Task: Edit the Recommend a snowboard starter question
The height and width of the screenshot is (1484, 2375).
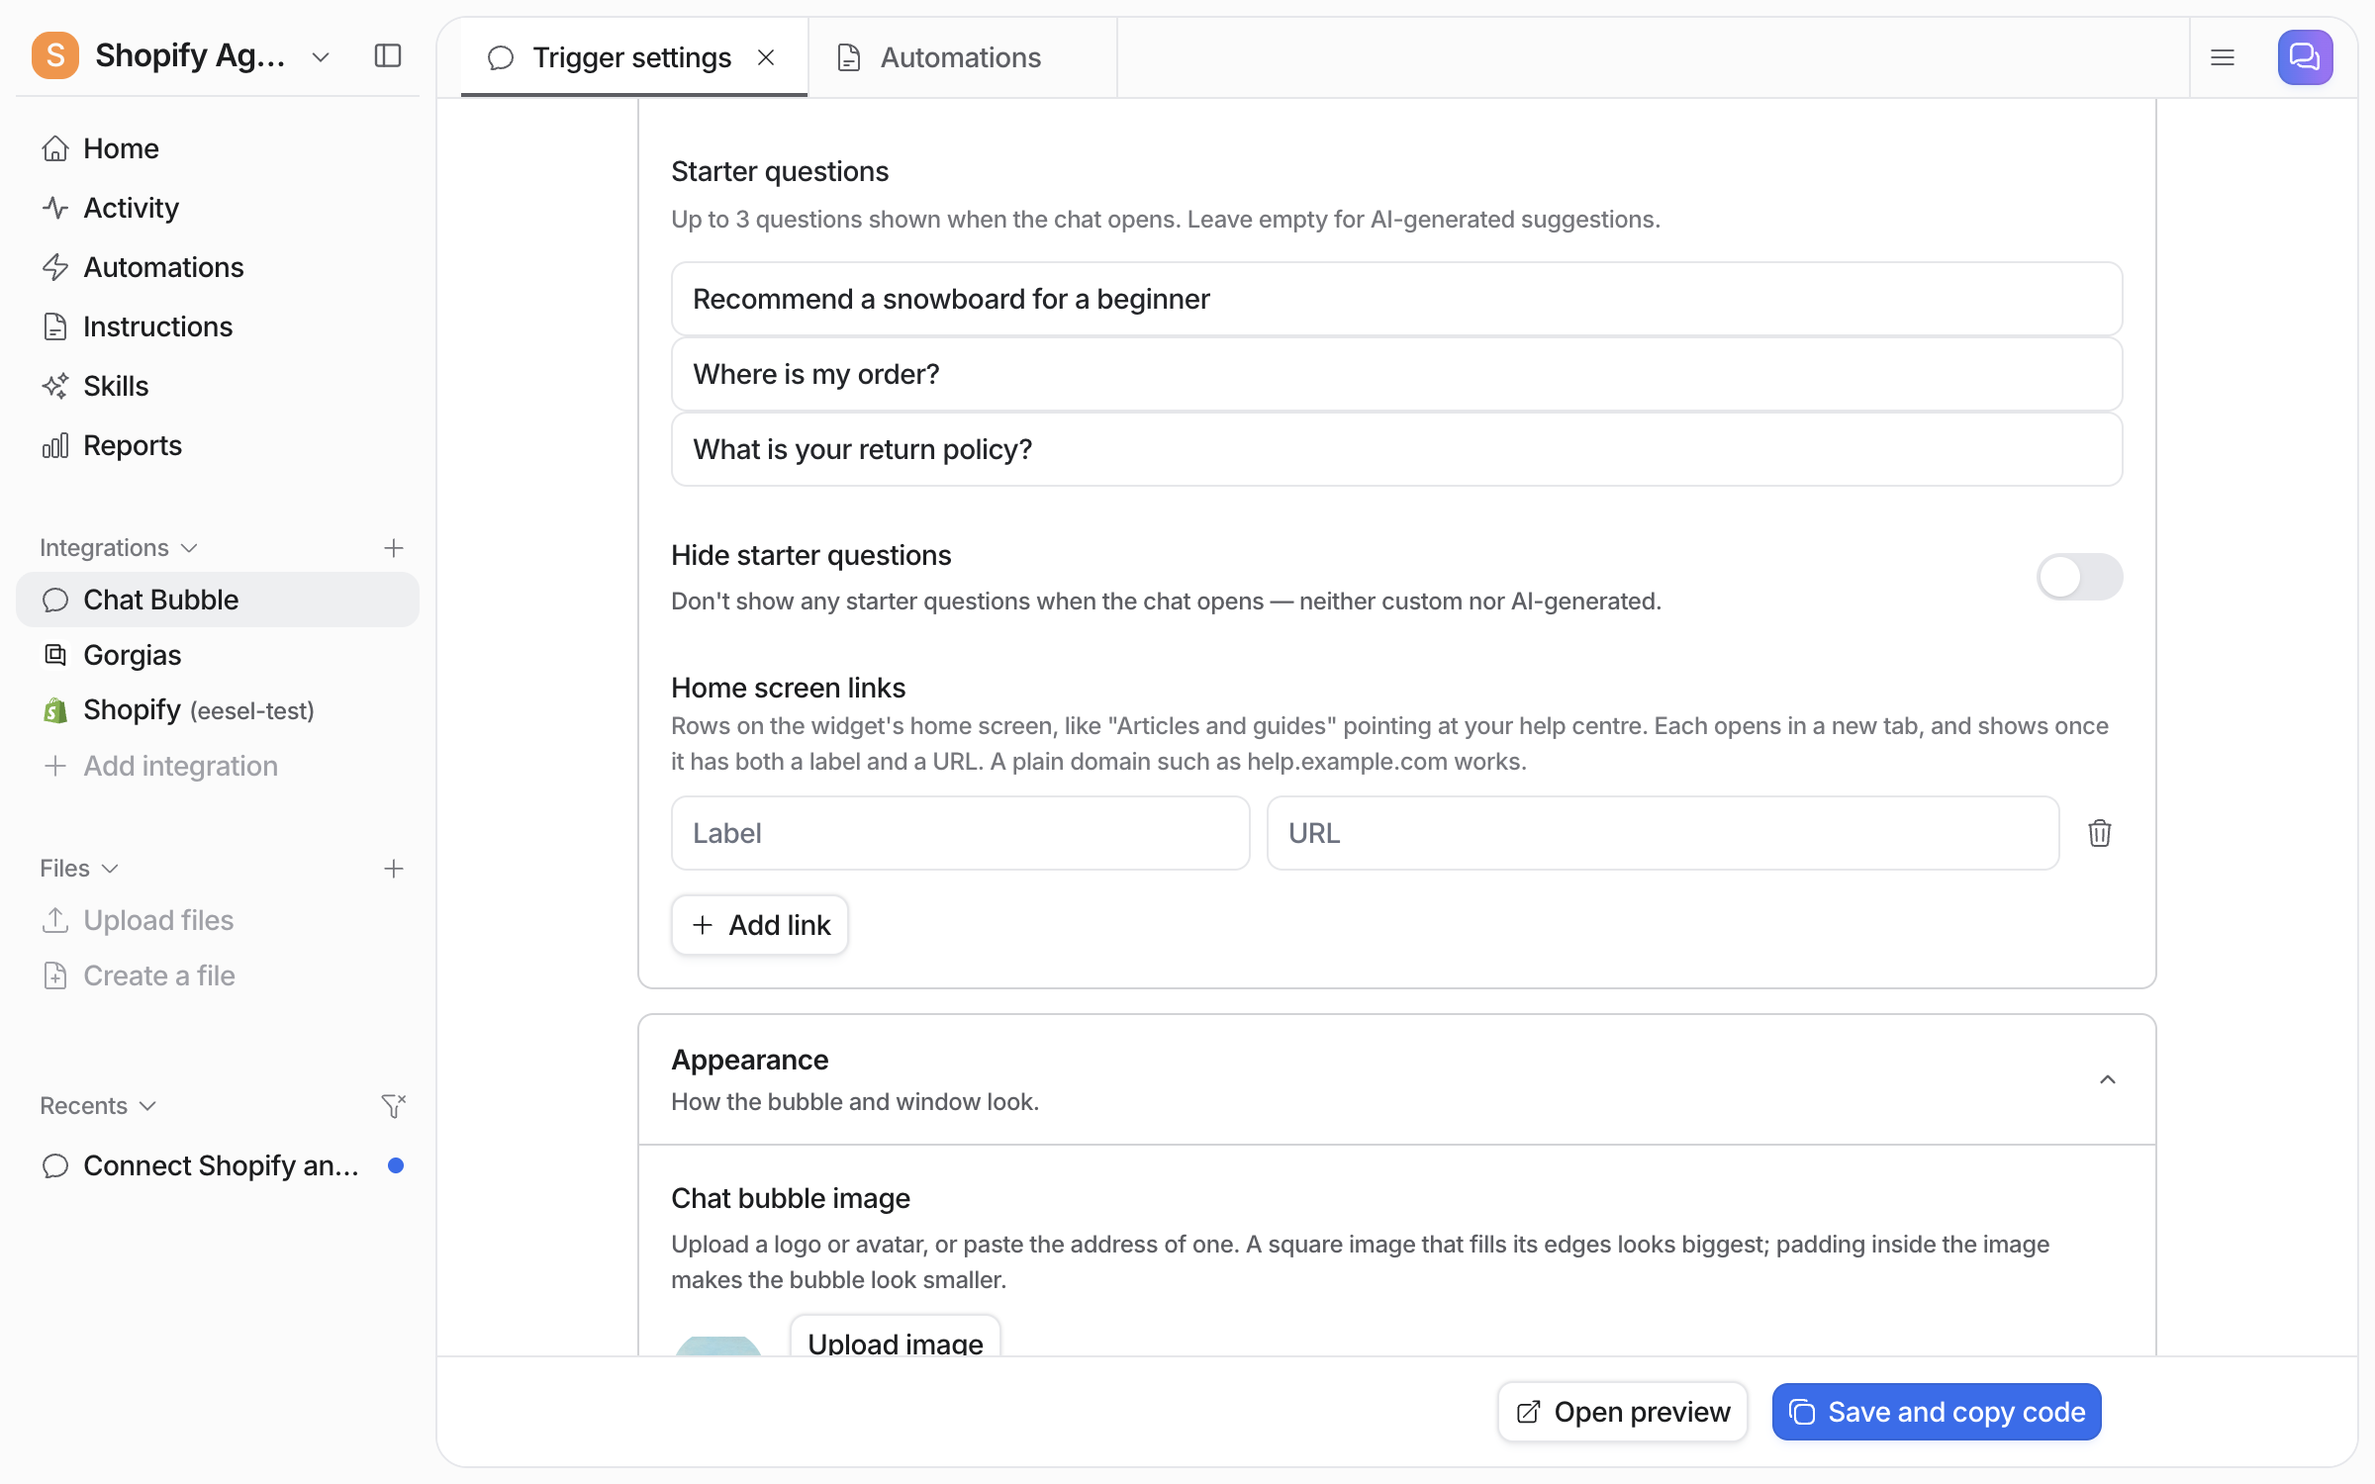Action: (1397, 299)
